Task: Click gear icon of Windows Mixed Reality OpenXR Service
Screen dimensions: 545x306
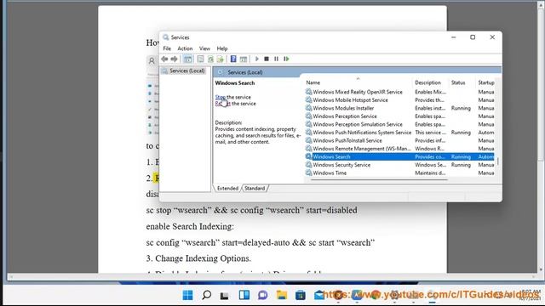Action: [x=308, y=92]
